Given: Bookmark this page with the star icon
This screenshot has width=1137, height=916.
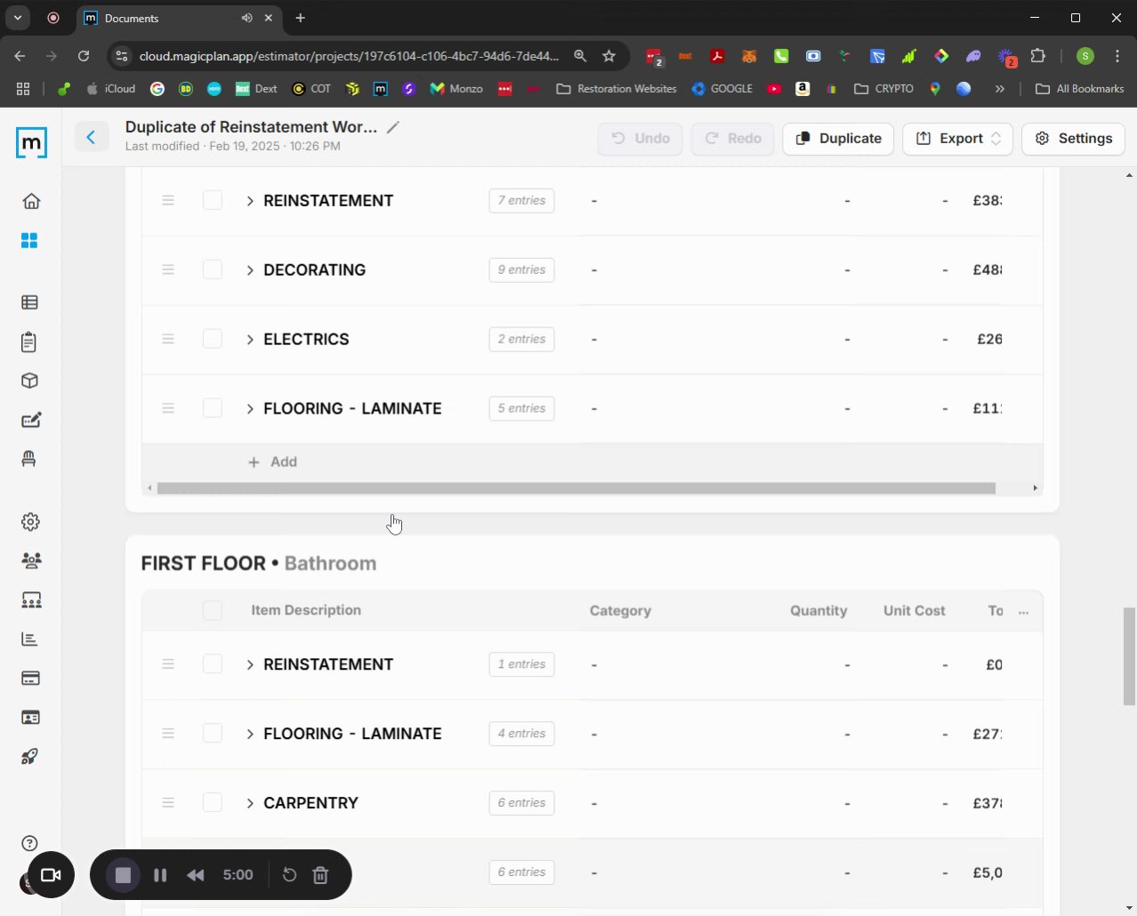Looking at the screenshot, I should tap(609, 56).
